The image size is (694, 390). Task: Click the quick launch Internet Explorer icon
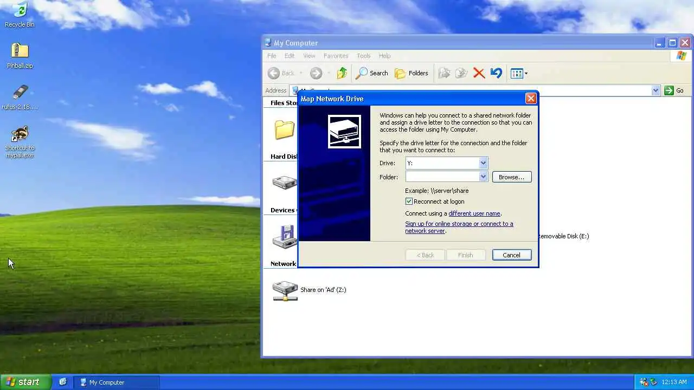63,382
